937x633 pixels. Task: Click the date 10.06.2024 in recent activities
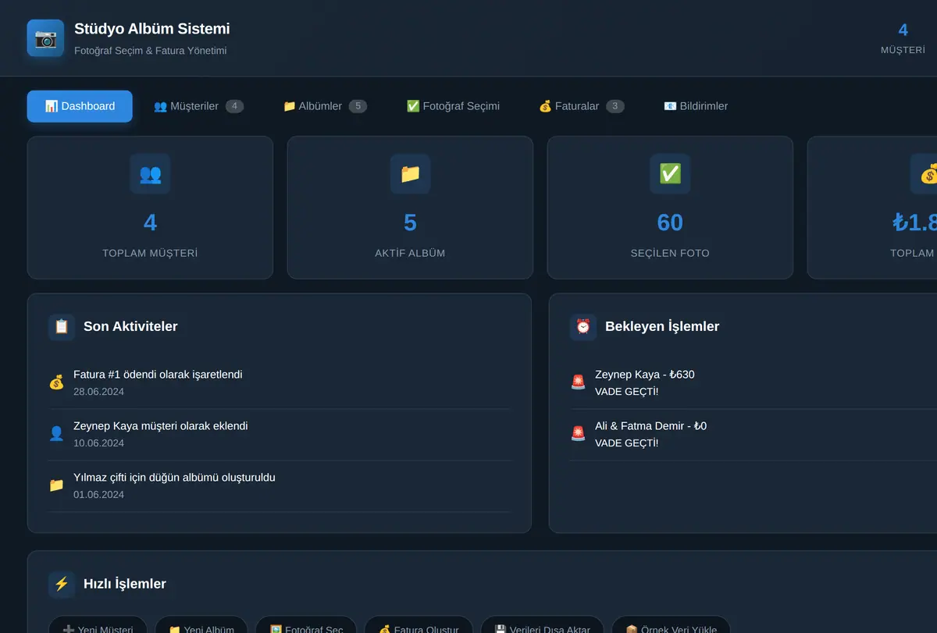pyautogui.click(x=98, y=443)
